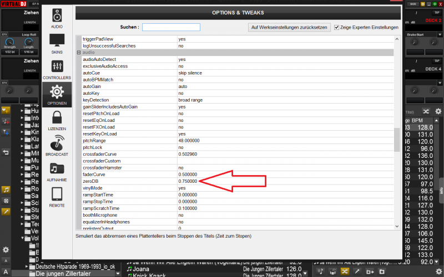The width and height of the screenshot is (444, 277).
Task: Click the add-folder plus icon in bottom toolbar
Action: 382,271
